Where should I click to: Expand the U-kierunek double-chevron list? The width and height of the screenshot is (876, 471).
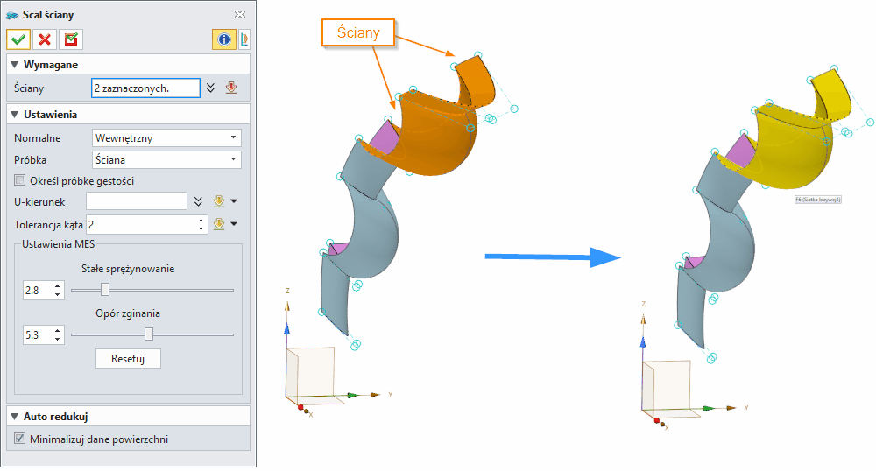pyautogui.click(x=198, y=201)
